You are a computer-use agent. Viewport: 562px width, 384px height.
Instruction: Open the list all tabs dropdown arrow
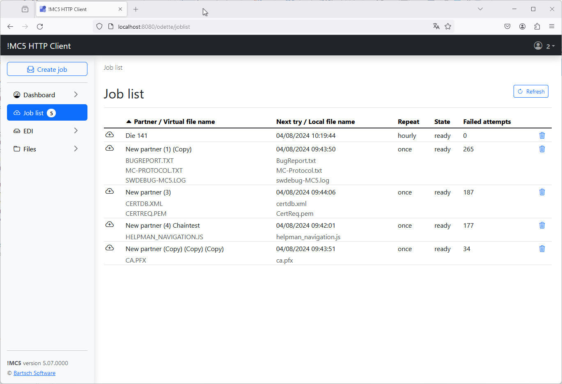[480, 9]
